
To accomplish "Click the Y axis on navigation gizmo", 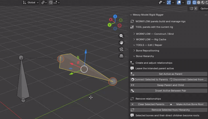I will [109, 25].
